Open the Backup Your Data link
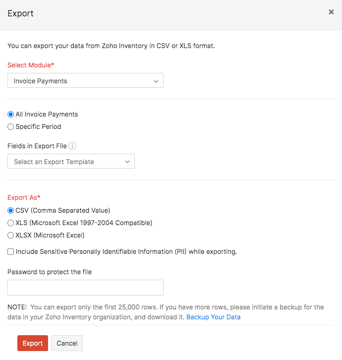 [213, 317]
